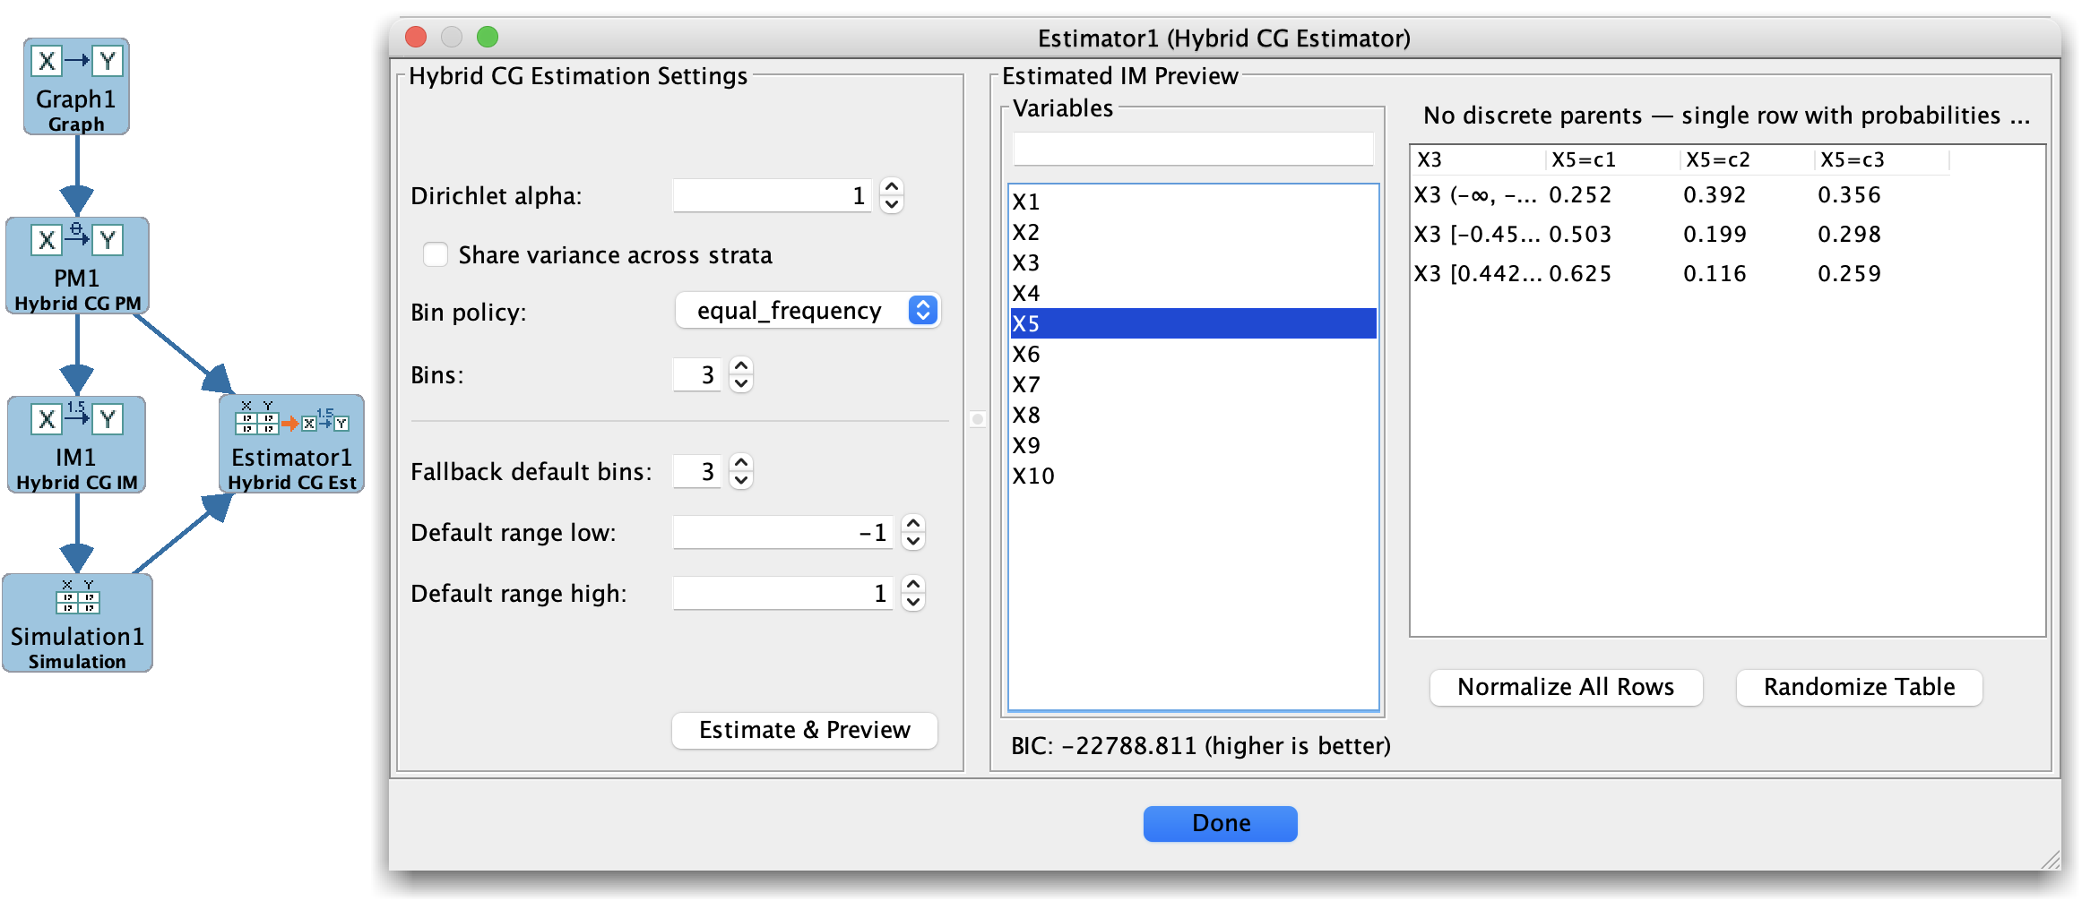Image resolution: width=2099 pixels, height=901 pixels.
Task: Click table cell with value 0.116
Action: (x=1748, y=274)
